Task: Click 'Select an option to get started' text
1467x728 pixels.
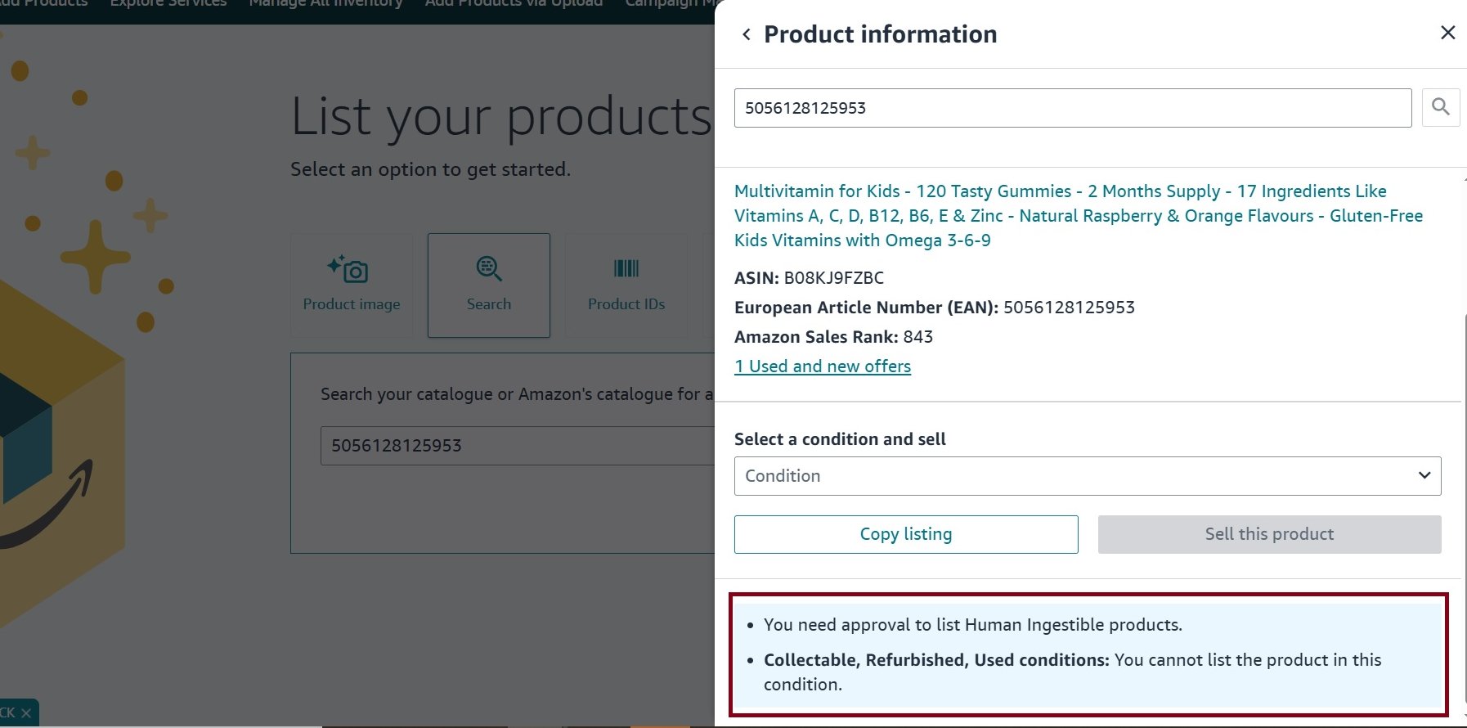Action: (x=430, y=169)
